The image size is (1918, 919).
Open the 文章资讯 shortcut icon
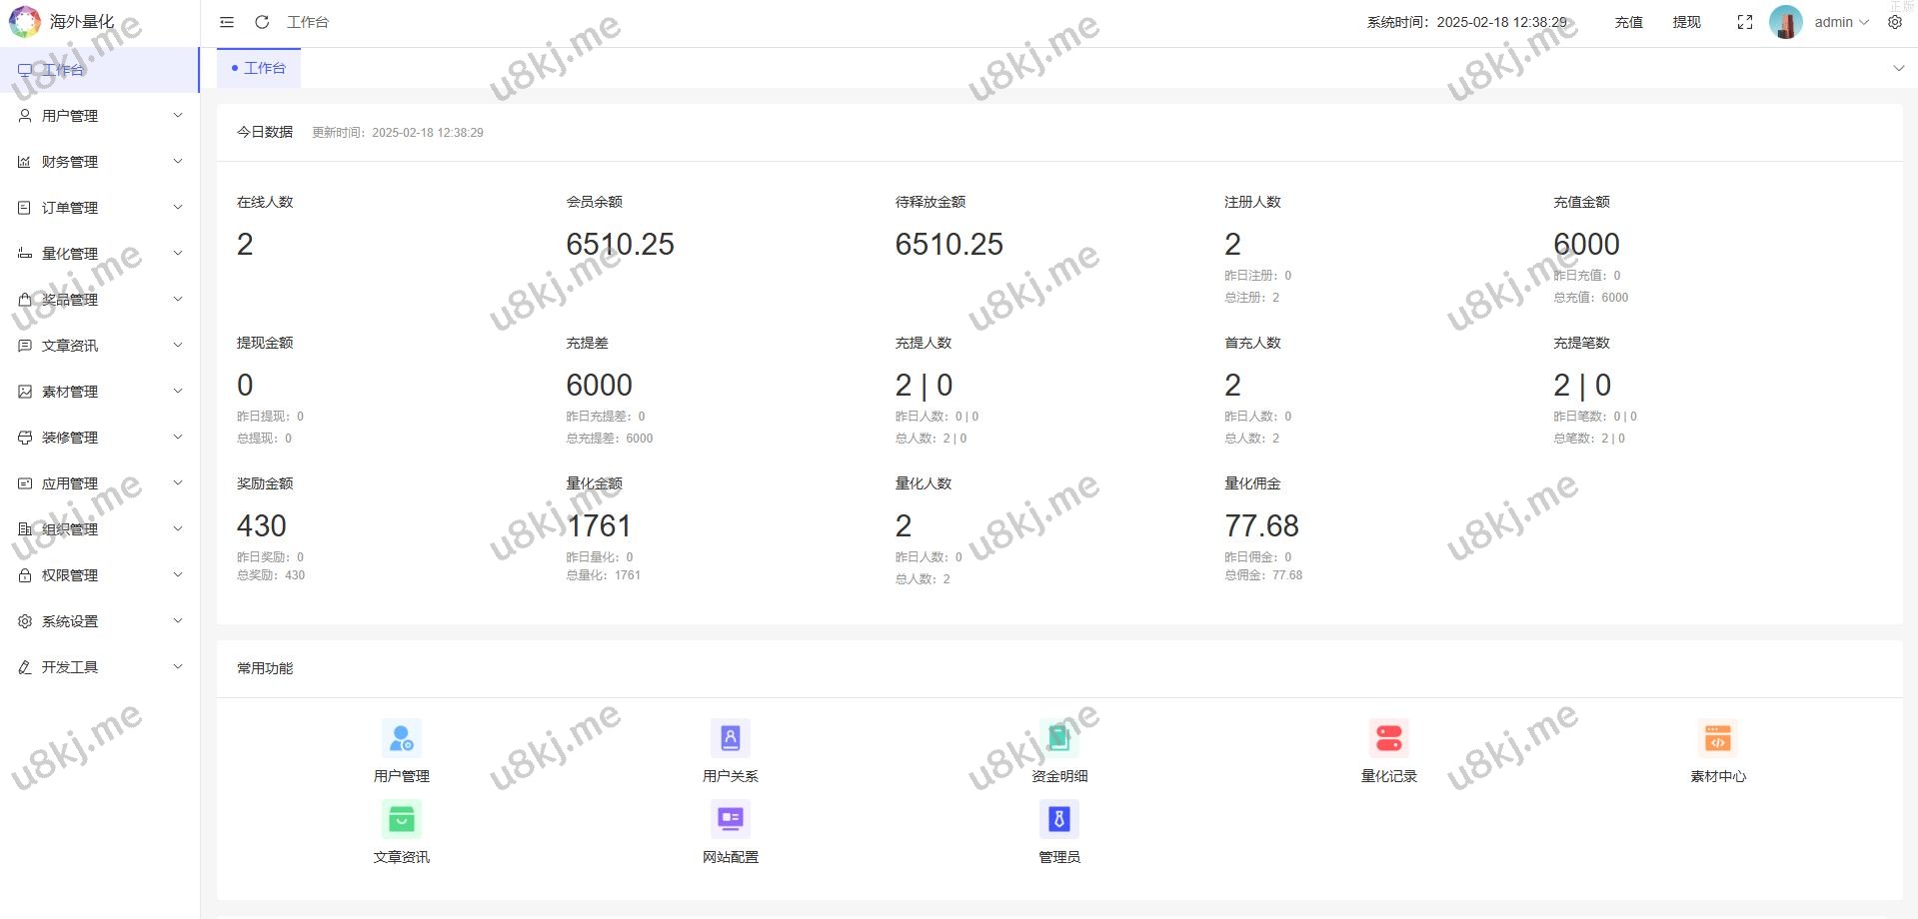[401, 820]
